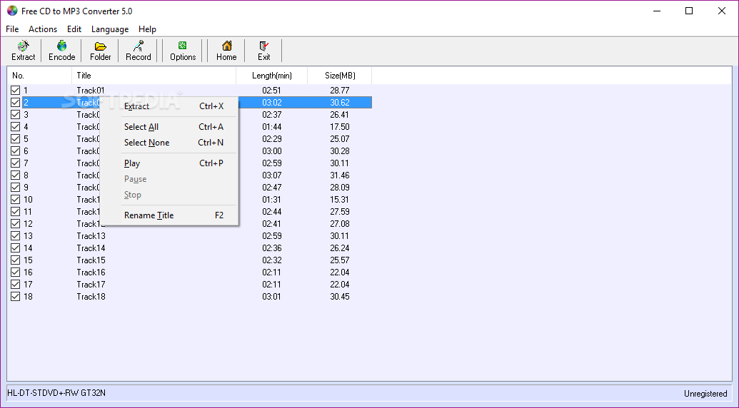Open the Help menu
The image size is (739, 408).
[147, 29]
